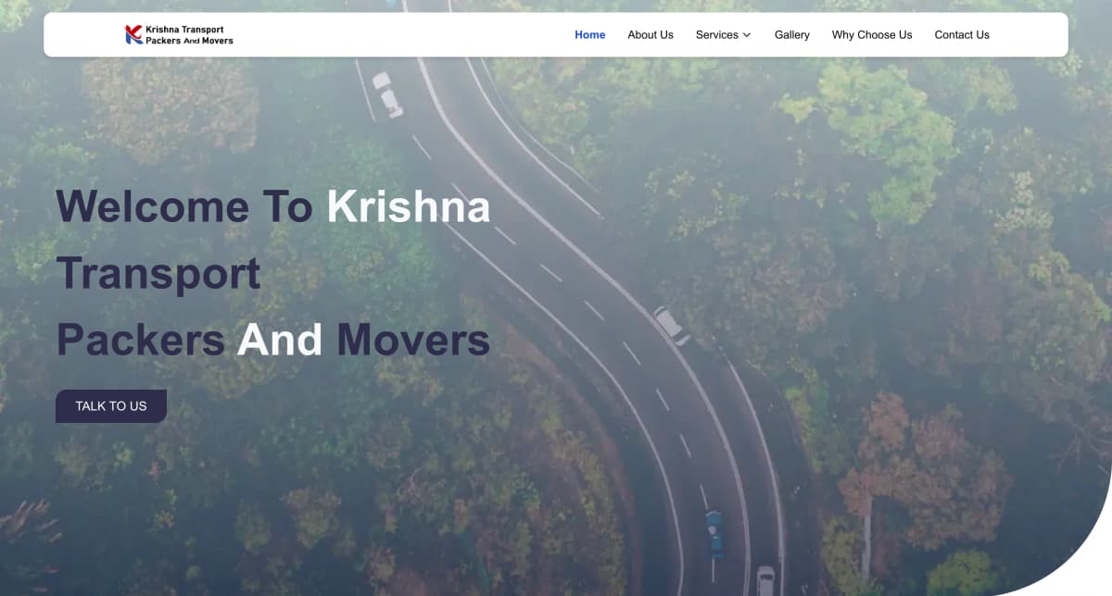The width and height of the screenshot is (1112, 596).
Task: Navigate to Why Choose Us
Action: click(x=872, y=35)
